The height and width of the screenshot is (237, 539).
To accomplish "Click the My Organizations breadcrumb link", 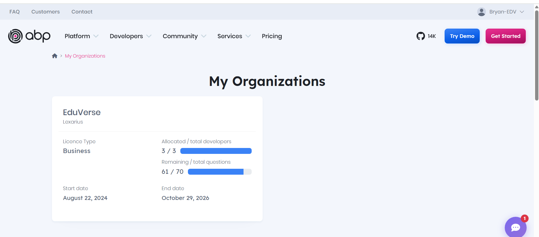I will click(85, 56).
